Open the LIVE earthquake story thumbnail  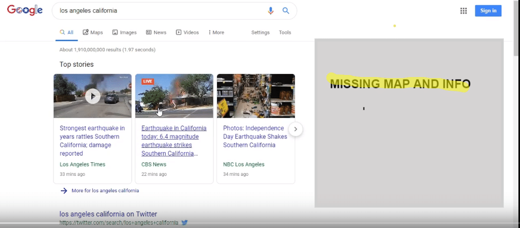coord(174,96)
